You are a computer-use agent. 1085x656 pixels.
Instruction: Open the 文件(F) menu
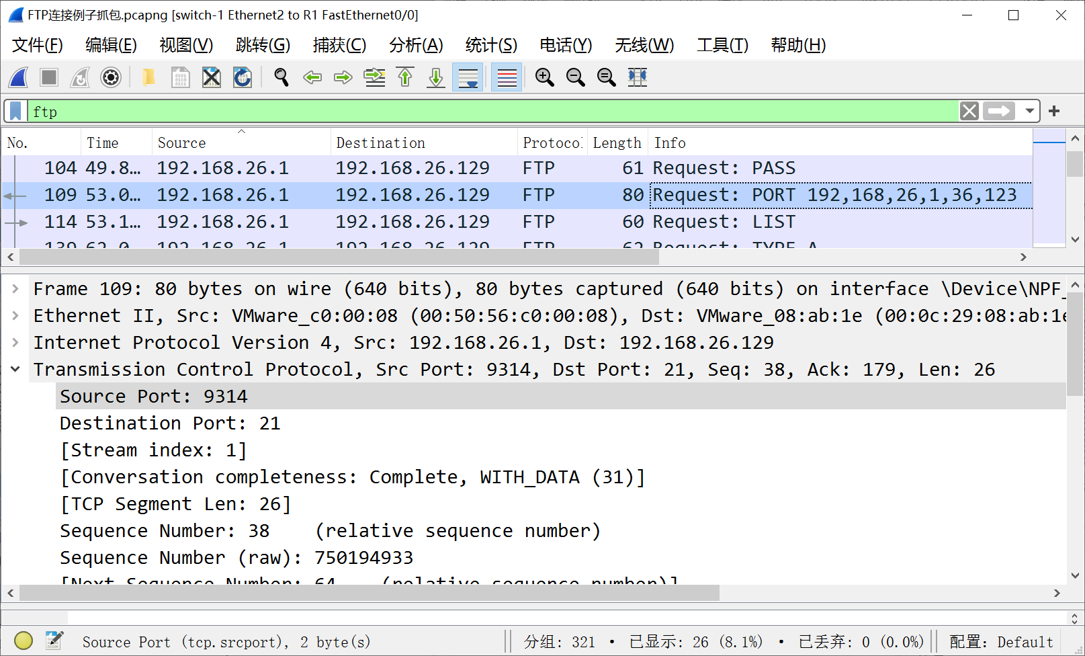38,45
